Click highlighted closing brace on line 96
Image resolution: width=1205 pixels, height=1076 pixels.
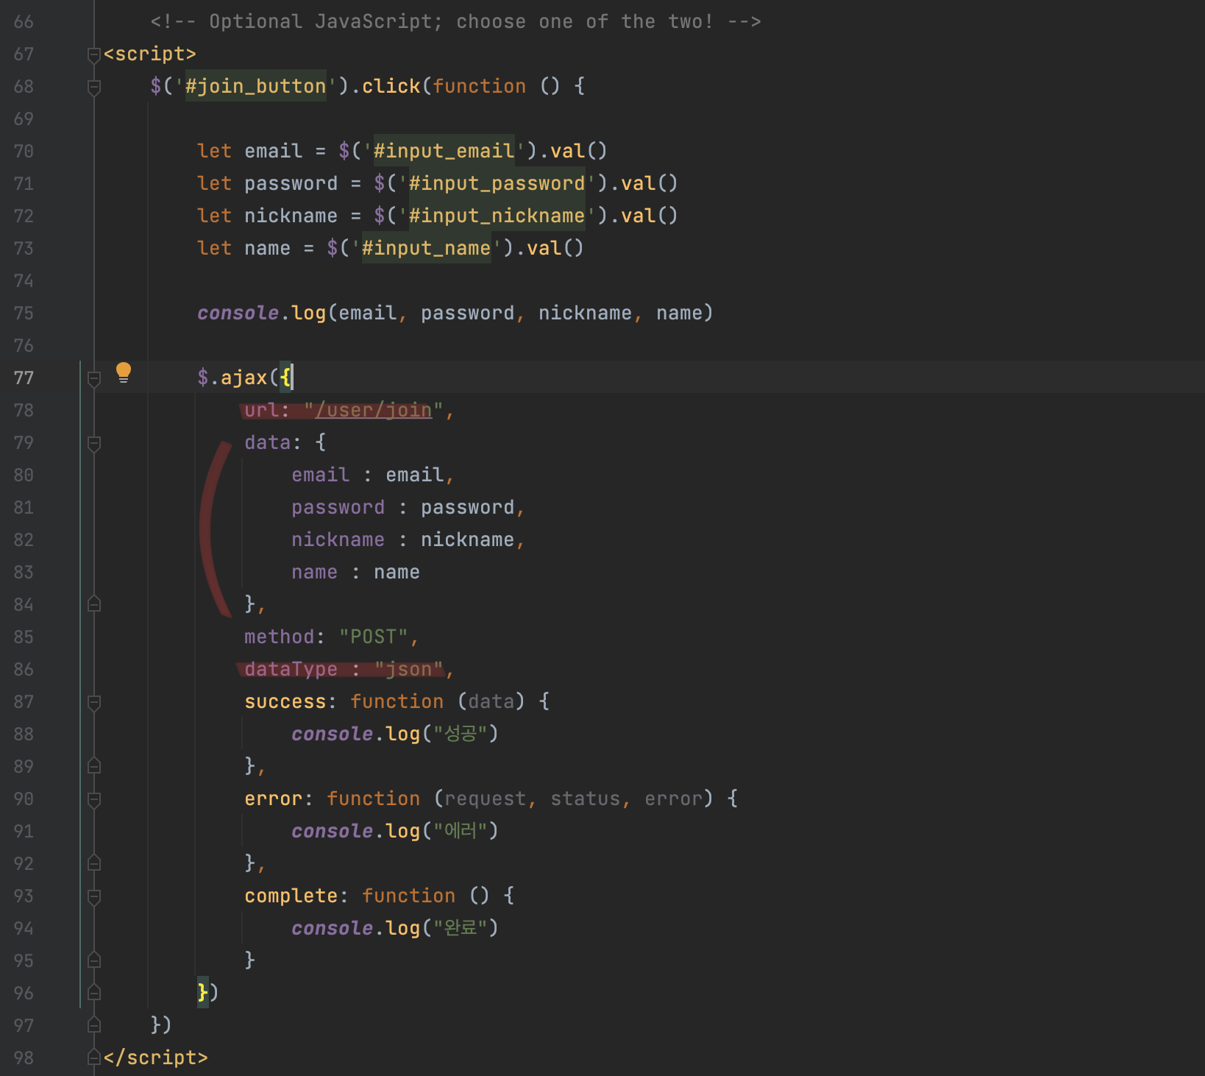coord(202,993)
